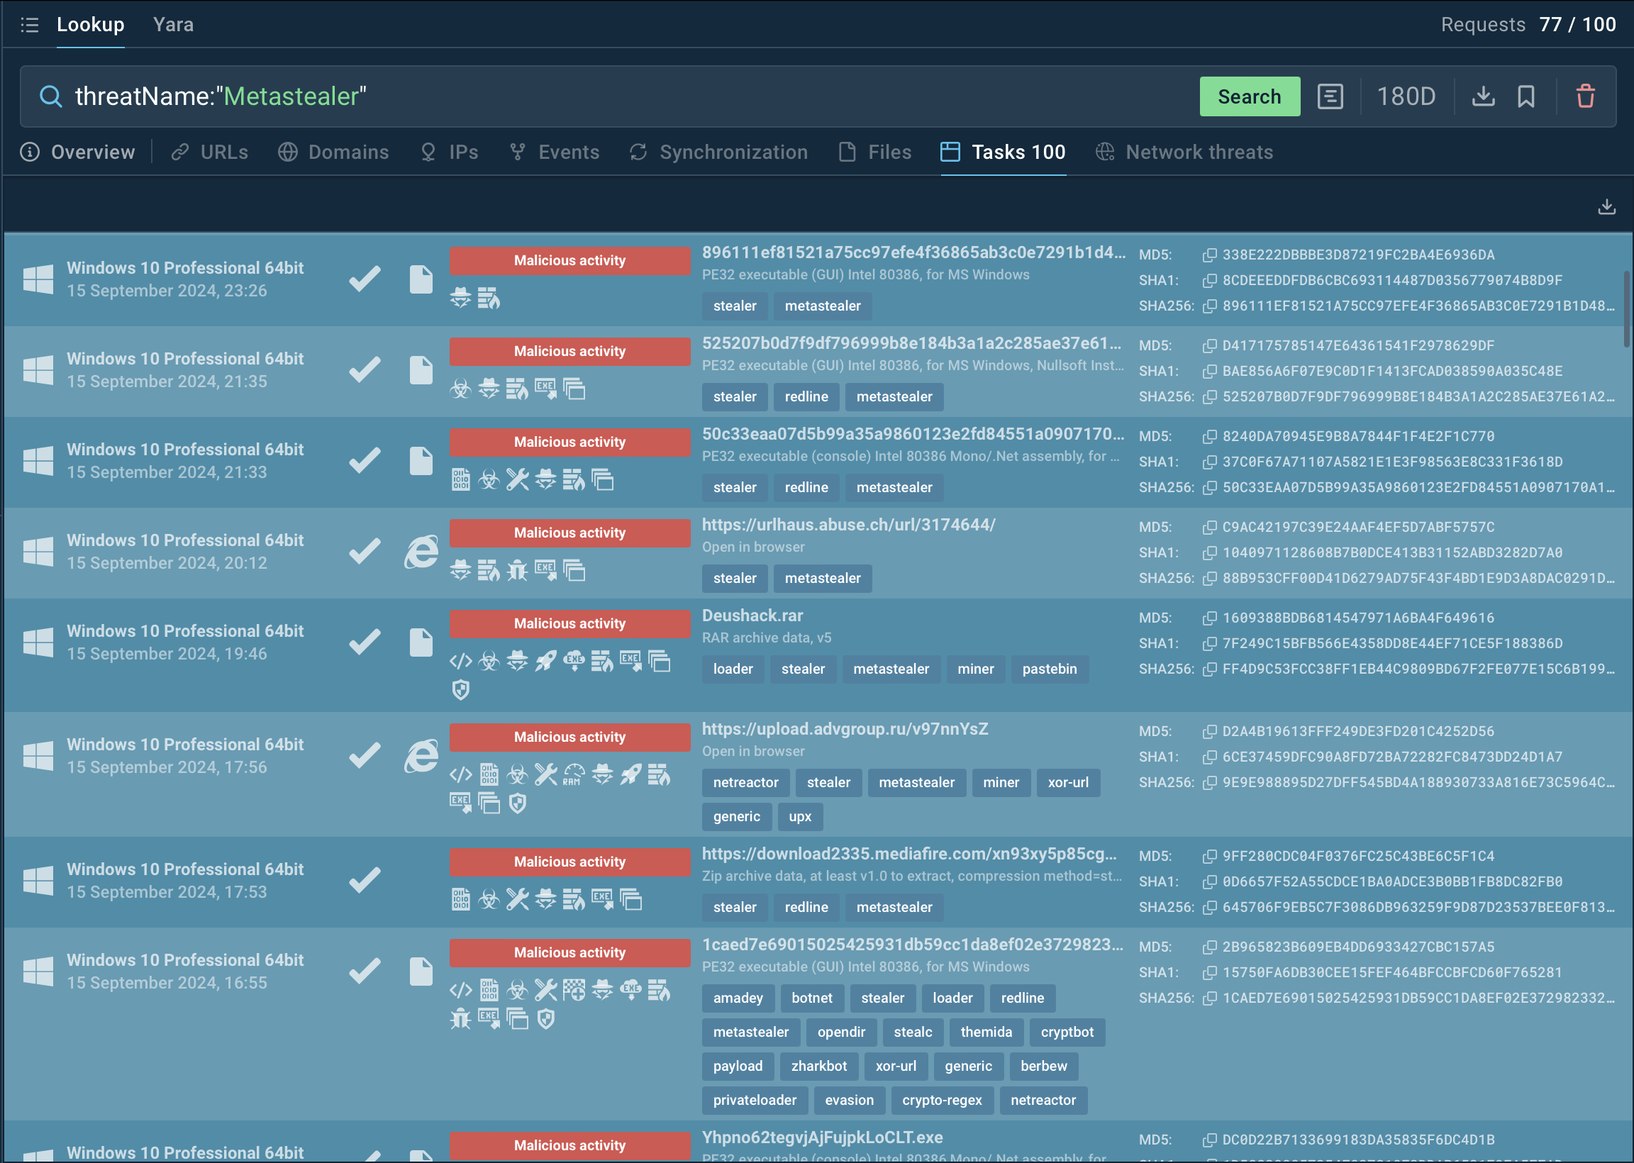Click the themida tag
The height and width of the screenshot is (1163, 1634).
tap(985, 1032)
